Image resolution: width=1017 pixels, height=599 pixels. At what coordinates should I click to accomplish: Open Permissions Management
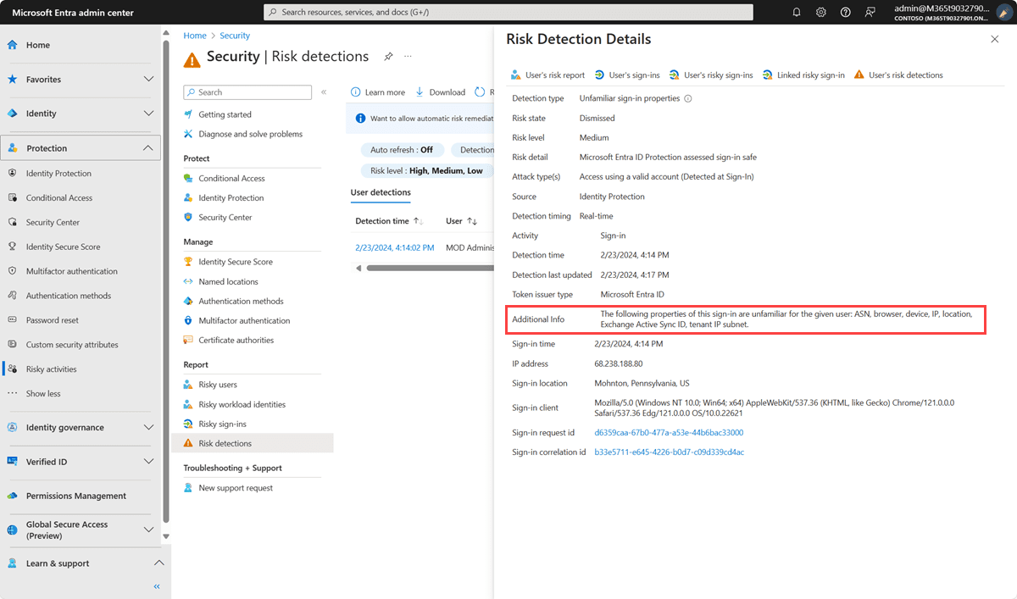pyautogui.click(x=76, y=496)
